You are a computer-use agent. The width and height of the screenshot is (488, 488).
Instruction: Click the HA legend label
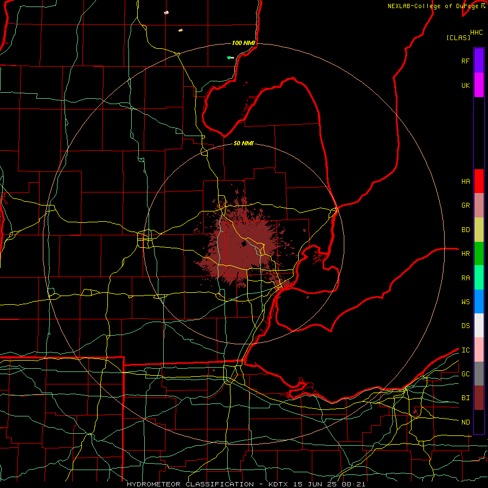pyautogui.click(x=465, y=182)
